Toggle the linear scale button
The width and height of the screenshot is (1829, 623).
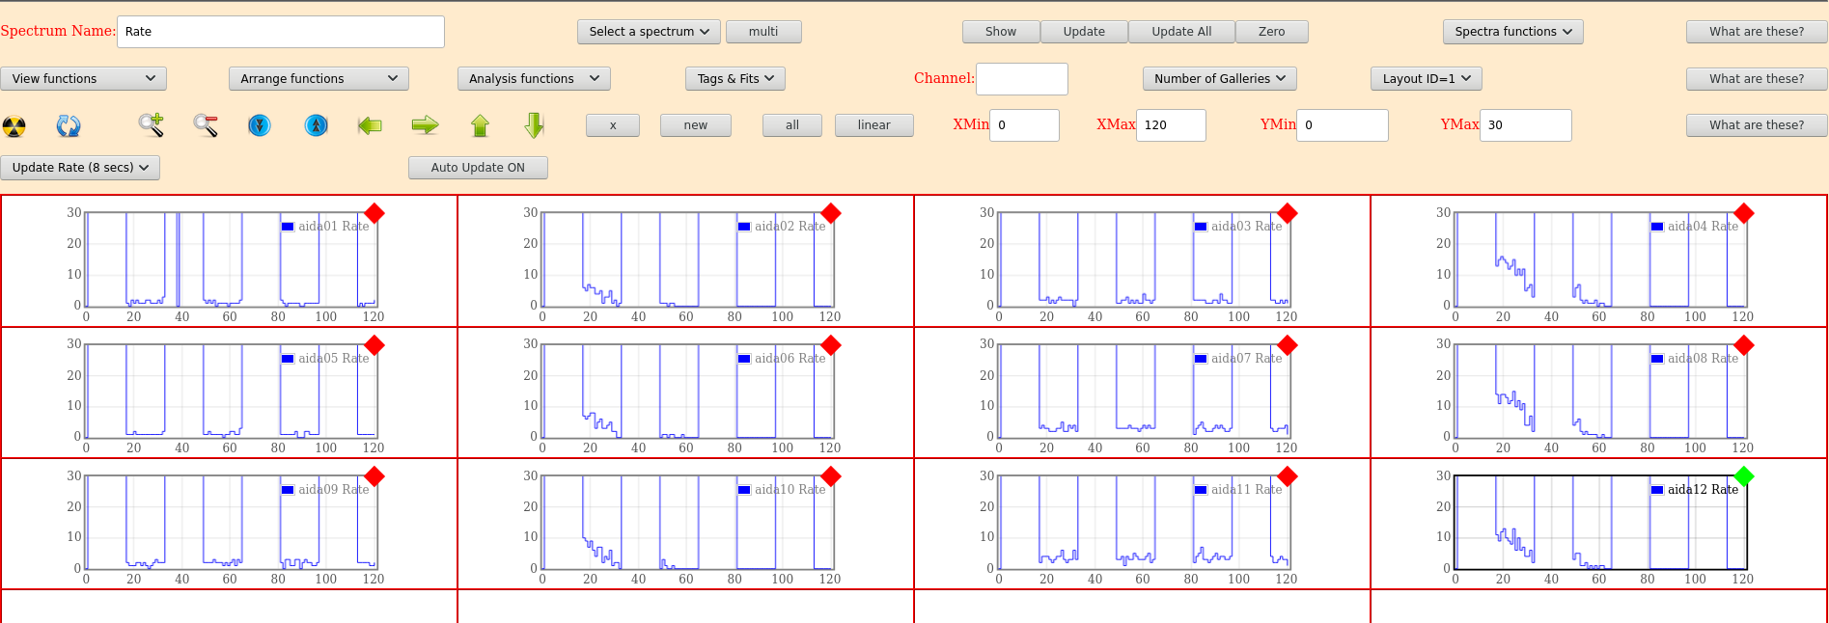[x=873, y=125]
